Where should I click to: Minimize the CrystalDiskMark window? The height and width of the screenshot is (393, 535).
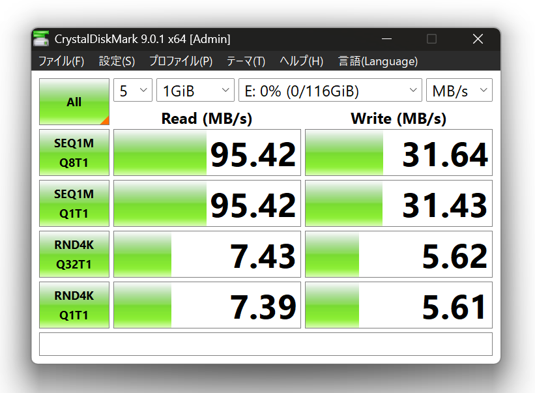click(386, 39)
